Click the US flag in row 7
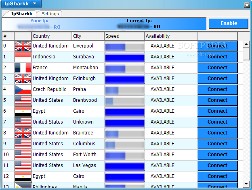Image resolution: width=252 pixels, height=190 pixels. tap(23, 122)
